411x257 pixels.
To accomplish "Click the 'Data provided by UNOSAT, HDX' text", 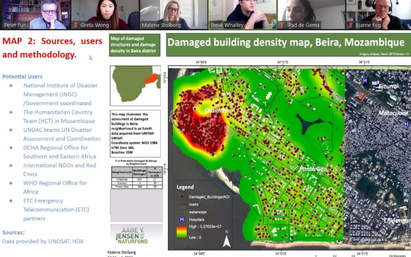I will pyautogui.click(x=43, y=242).
